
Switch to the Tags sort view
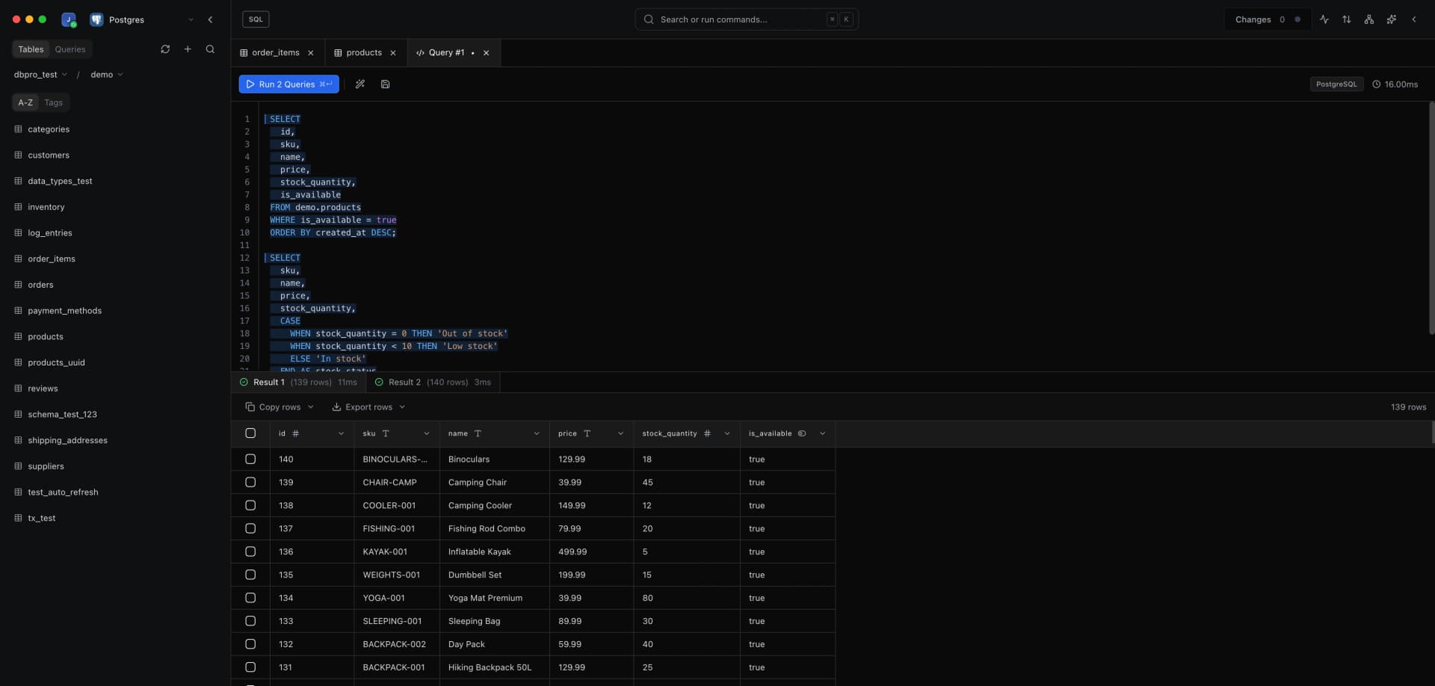pos(53,102)
